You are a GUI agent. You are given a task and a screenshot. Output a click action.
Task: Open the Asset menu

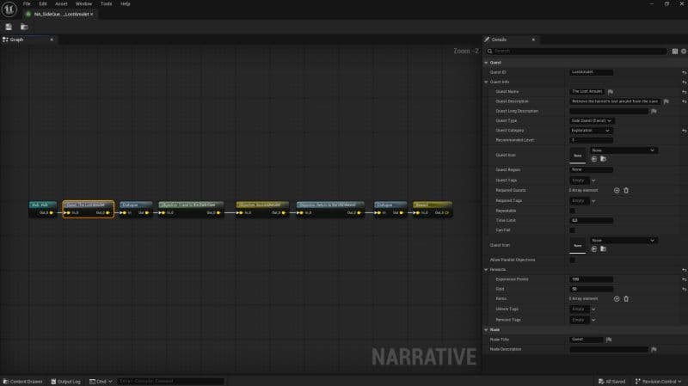pos(61,3)
